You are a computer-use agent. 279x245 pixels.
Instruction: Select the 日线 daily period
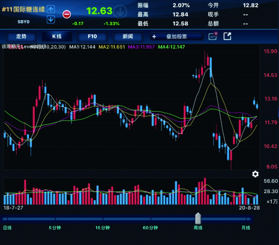click(7, 228)
